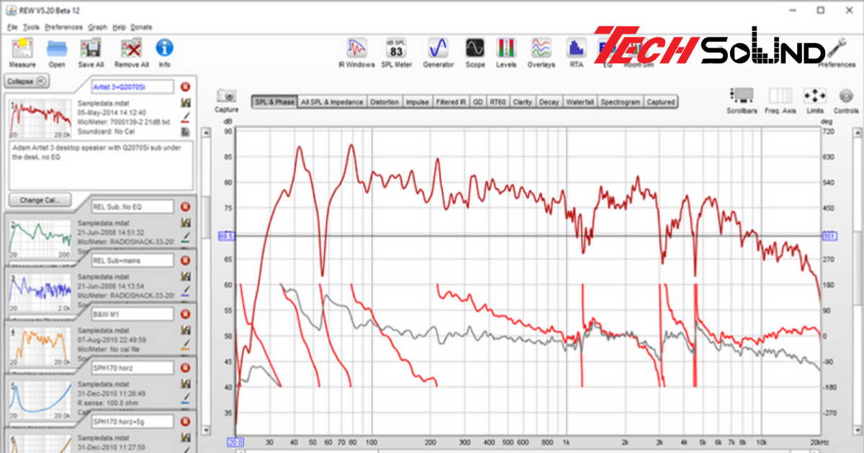Remove the B&W M1 measurement
This screenshot has width=864, height=453.
[185, 314]
